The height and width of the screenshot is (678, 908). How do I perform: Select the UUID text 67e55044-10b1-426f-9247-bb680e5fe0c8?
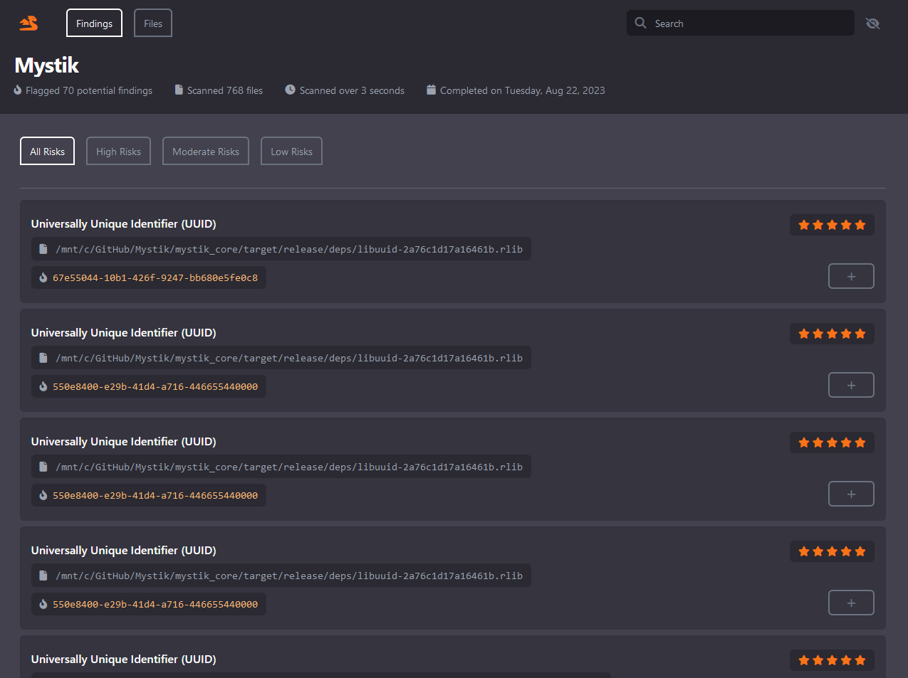[155, 277]
